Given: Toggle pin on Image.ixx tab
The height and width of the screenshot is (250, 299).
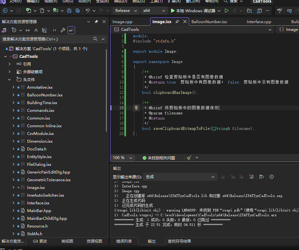Looking at the screenshot, I should pyautogui.click(x=177, y=22).
